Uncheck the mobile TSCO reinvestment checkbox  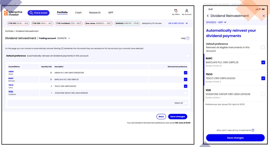pos(263,78)
